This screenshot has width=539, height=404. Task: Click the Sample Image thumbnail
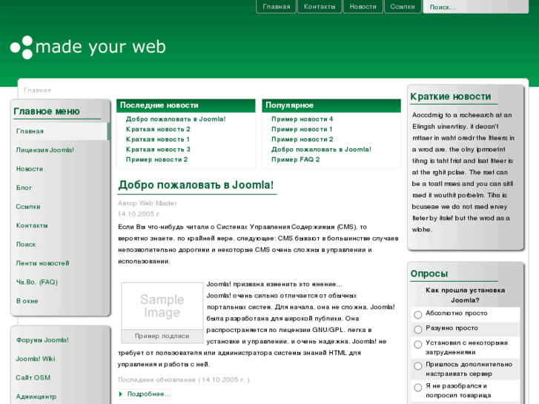click(162, 306)
